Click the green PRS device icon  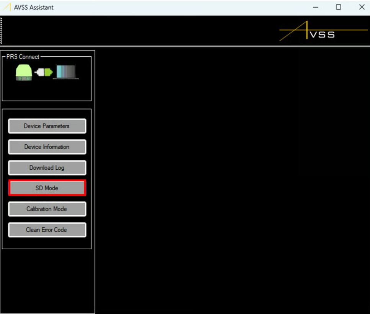click(x=24, y=72)
